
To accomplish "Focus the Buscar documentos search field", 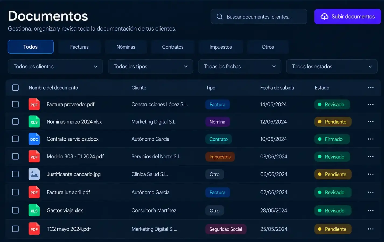I will coord(259,17).
